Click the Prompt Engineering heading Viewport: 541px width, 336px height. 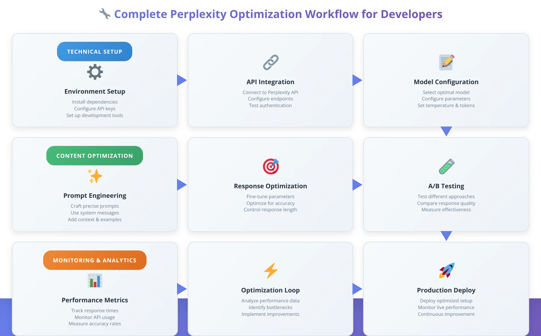tap(95, 196)
